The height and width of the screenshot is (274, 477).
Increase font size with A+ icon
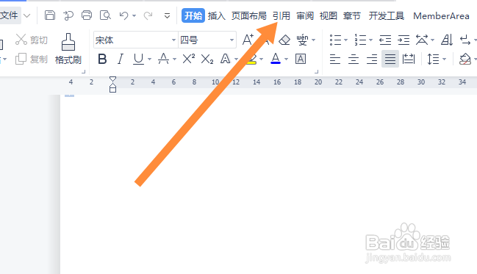[248, 40]
